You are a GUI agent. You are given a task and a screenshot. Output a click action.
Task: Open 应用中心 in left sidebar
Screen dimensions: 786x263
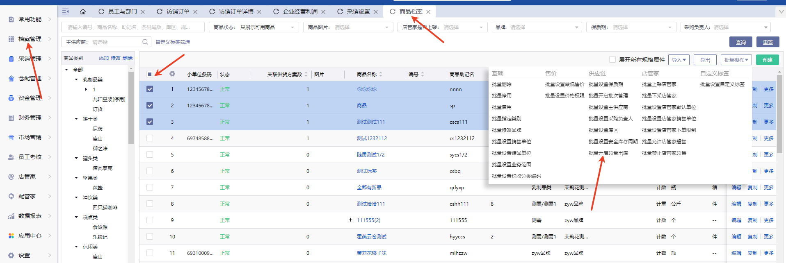click(30, 236)
